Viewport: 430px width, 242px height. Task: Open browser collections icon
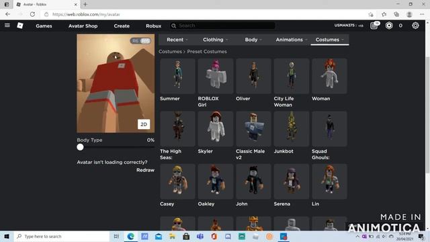click(396, 14)
